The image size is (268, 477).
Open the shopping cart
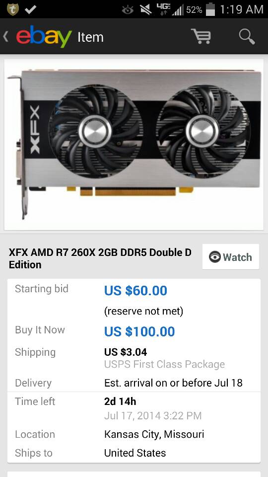201,36
